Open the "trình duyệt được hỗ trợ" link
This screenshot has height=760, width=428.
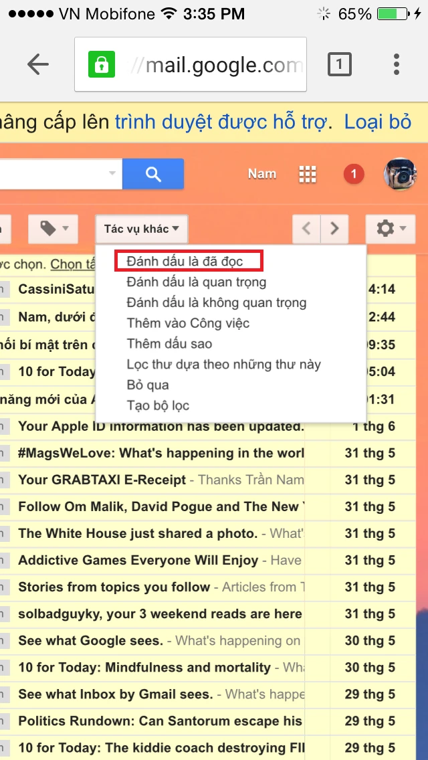[x=221, y=122]
